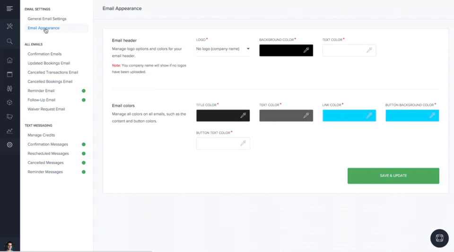Open Confirmation Emails page
Screen dimensions: 454x252
[x=44, y=54]
